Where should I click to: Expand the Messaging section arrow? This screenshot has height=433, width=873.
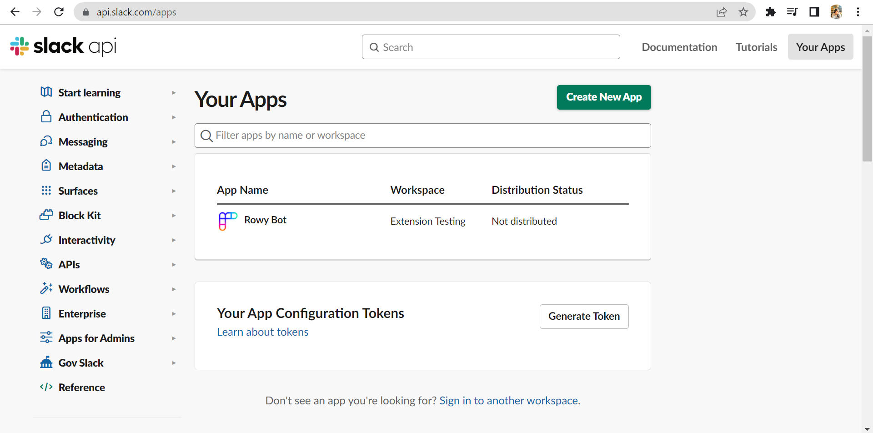(x=174, y=142)
